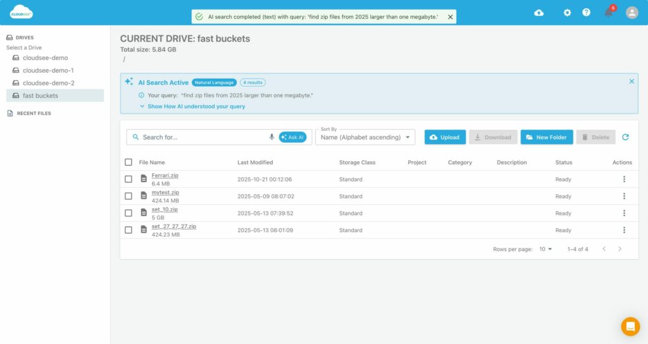The image size is (648, 344).
Task: Click the info icon beside Your query
Action: tap(141, 95)
